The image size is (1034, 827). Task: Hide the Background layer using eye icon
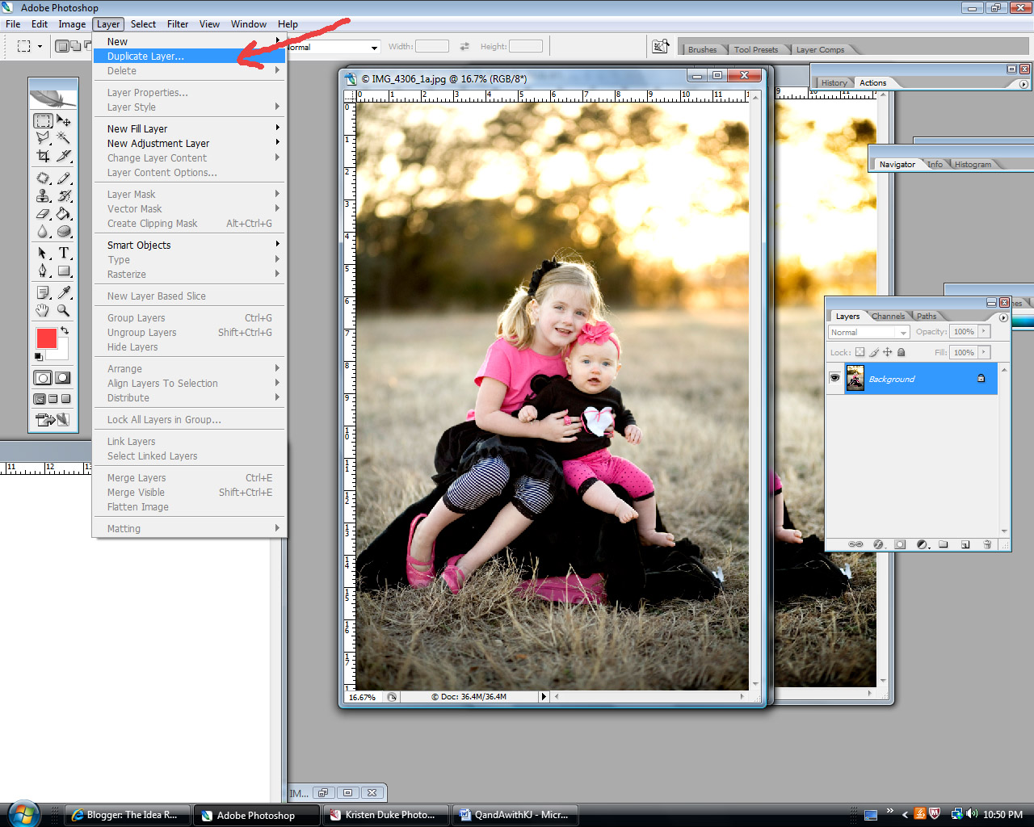pos(834,378)
